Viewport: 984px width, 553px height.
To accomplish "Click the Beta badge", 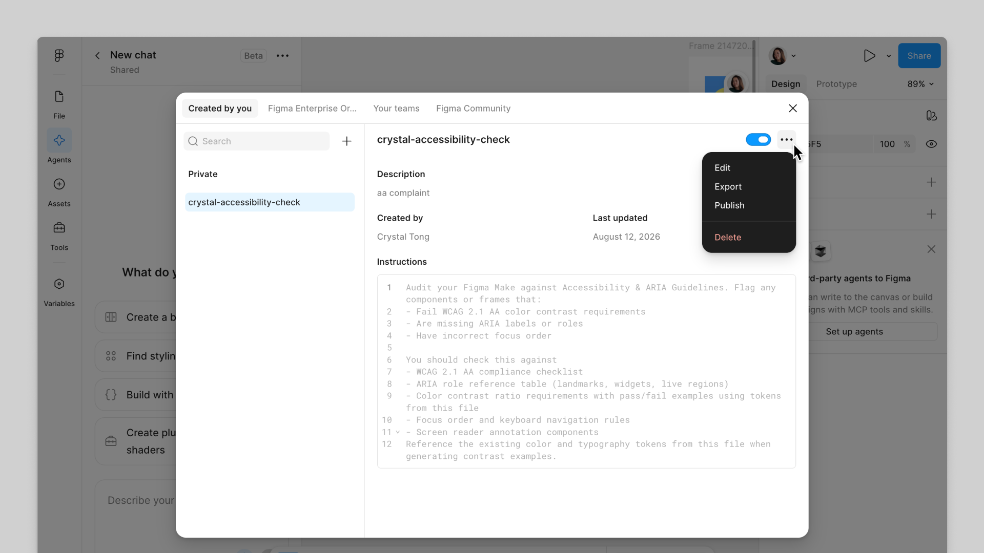I will point(253,56).
